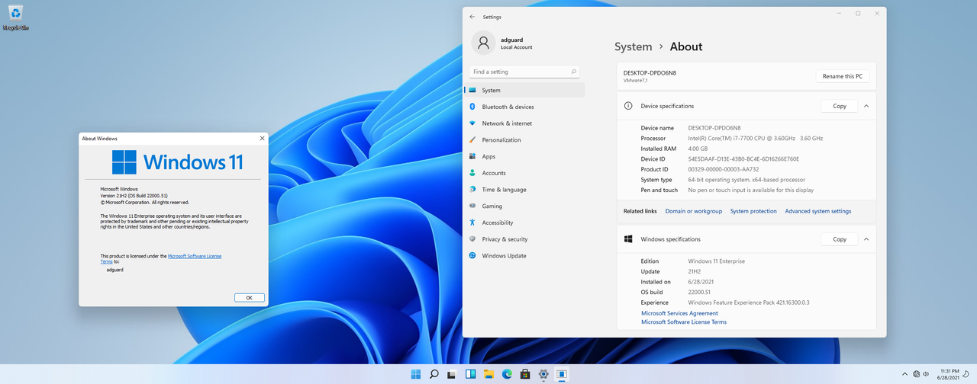The height and width of the screenshot is (384, 977).
Task: Open Bluetooth & devices settings
Action: [x=524, y=107]
